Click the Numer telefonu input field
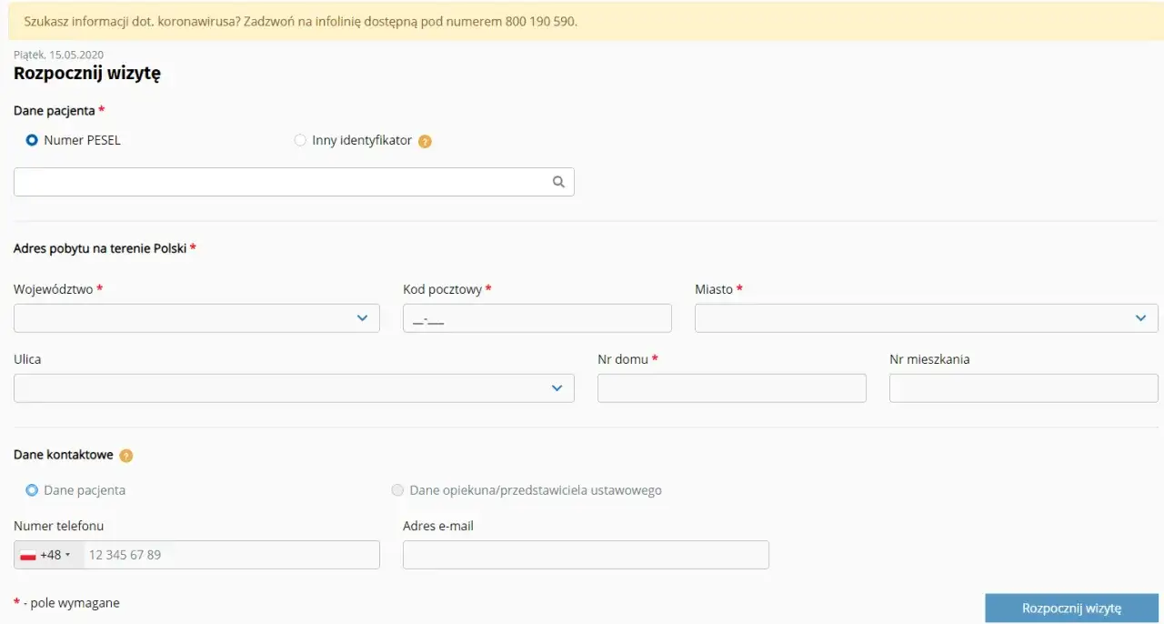This screenshot has height=624, width=1164. pos(231,555)
